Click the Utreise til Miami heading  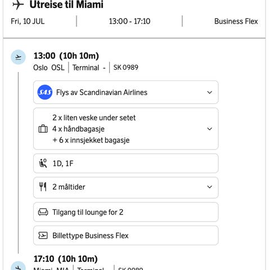click(x=66, y=4)
